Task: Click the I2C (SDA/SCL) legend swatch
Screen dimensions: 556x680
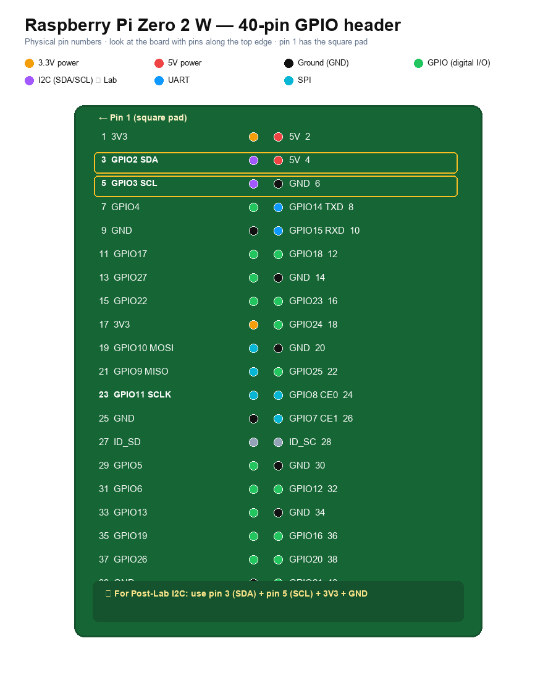Action: click(29, 80)
